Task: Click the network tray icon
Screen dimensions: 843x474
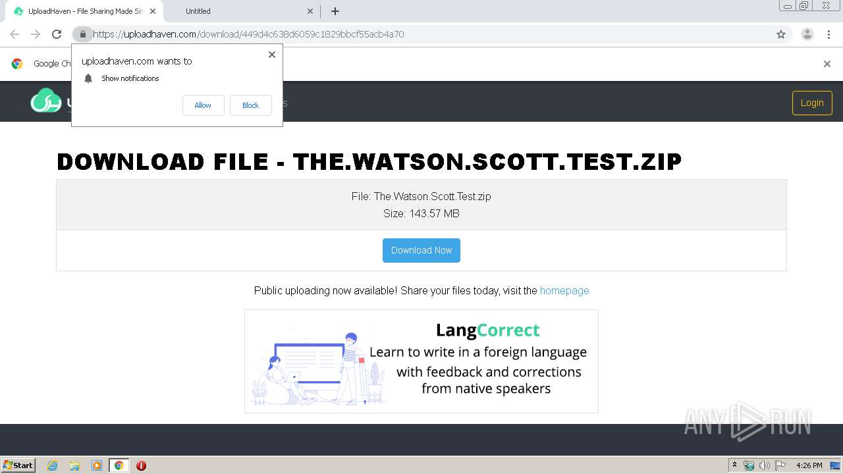Action: (749, 465)
